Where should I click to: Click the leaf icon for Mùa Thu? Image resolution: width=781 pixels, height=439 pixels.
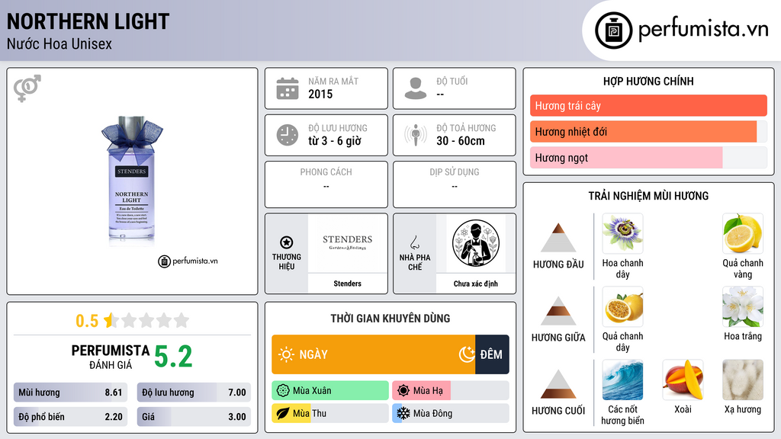point(283,413)
